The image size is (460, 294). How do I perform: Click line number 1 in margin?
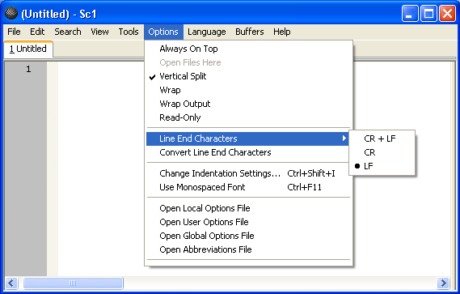coord(28,69)
